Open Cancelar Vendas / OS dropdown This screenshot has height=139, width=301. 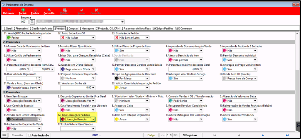[201, 101]
